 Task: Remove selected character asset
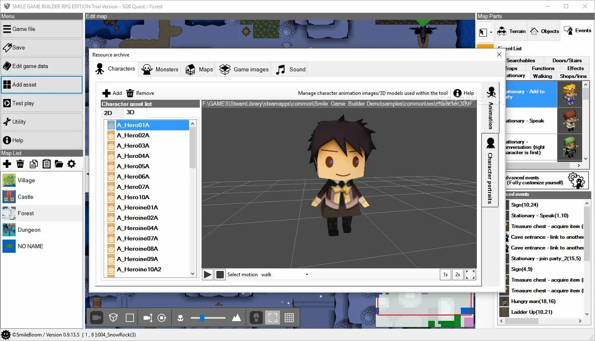140,93
